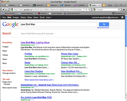Open the list all tabs dropdown
This screenshot has width=127, height=101.
[125, 5]
